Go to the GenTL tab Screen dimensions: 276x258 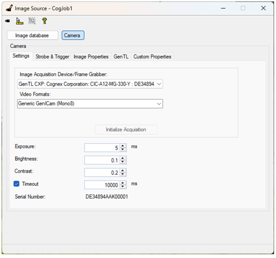pos(121,57)
